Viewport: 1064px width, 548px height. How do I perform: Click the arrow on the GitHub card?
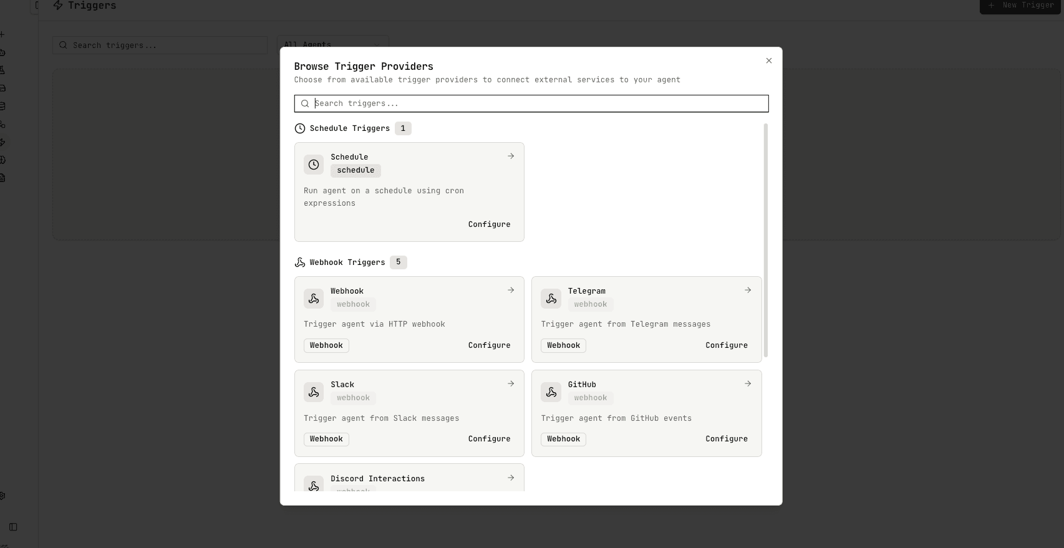(748, 384)
